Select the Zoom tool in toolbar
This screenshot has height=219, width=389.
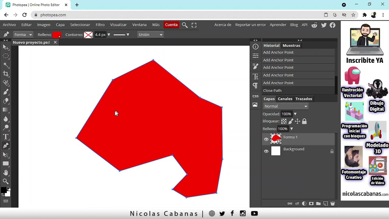6,181
